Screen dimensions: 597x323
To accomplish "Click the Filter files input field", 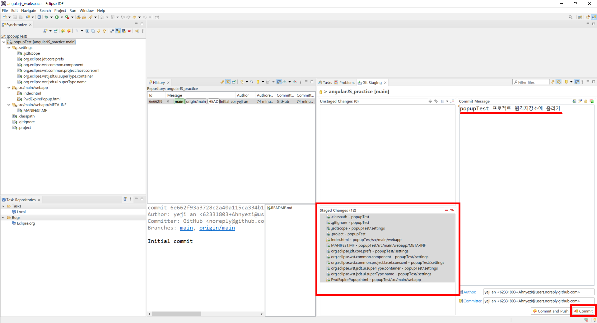I will [531, 82].
